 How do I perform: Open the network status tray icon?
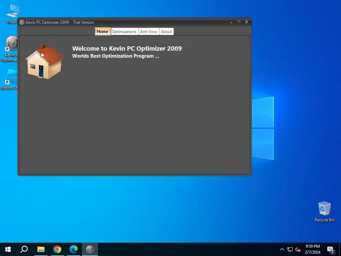tap(290, 249)
